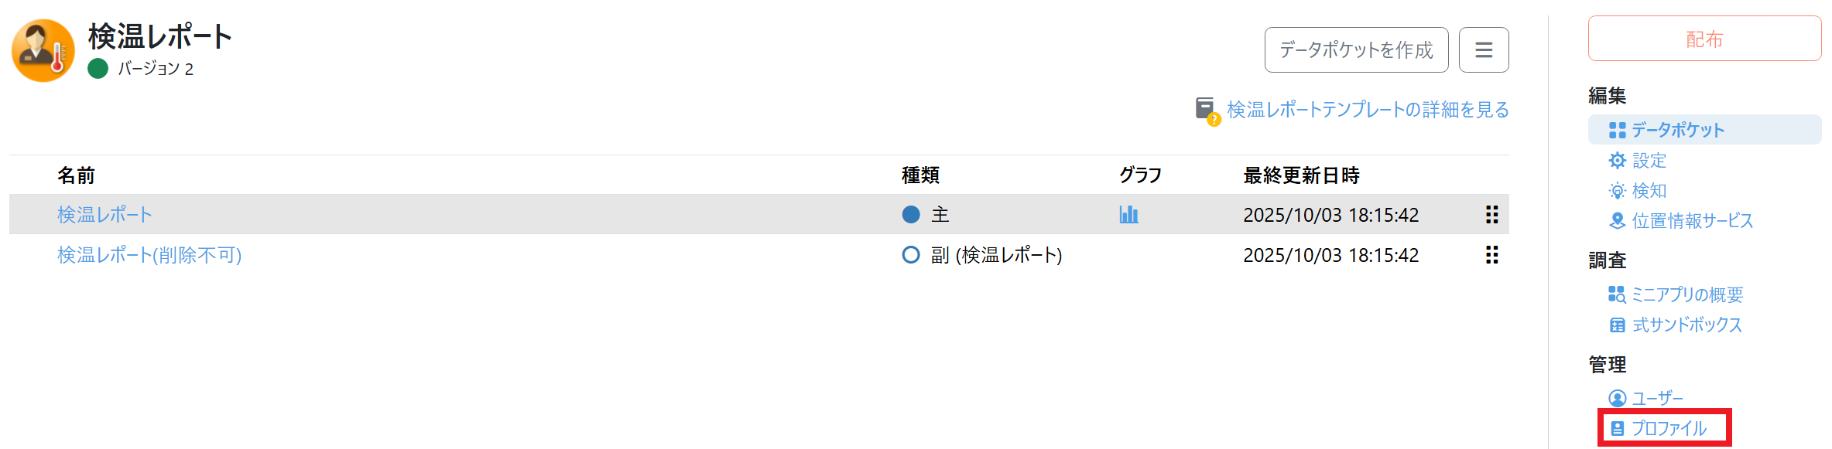1832x449 pixels.
Task: Click the 位置情報サービス location pin icon
Action: coord(1617,221)
